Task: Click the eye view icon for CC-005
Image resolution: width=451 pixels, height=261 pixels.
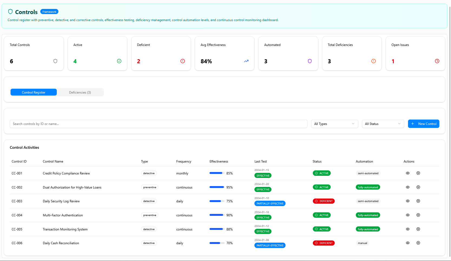Action: coord(407,229)
